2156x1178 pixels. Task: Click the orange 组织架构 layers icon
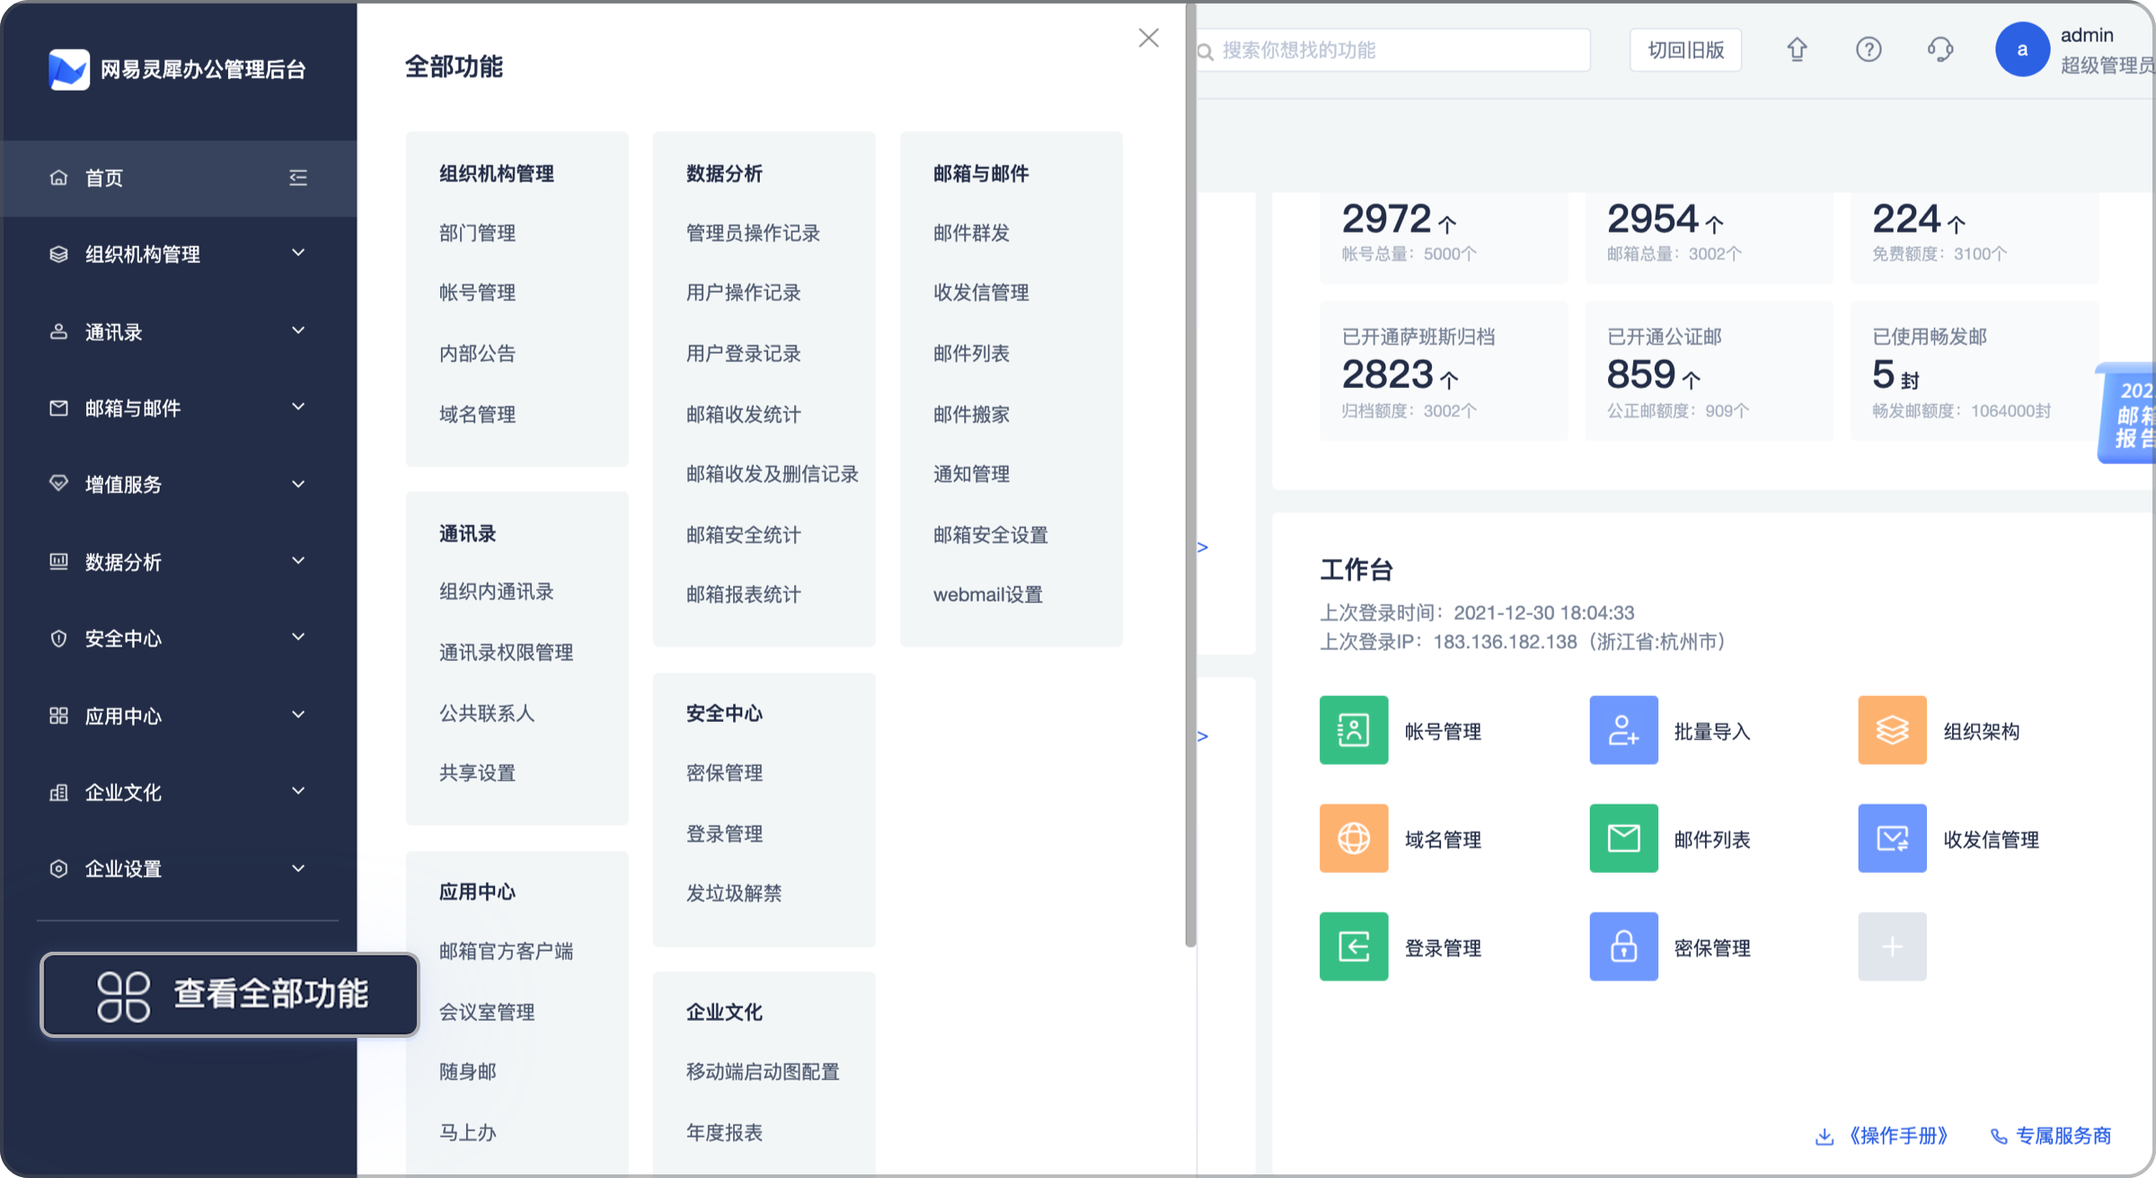(x=1892, y=730)
